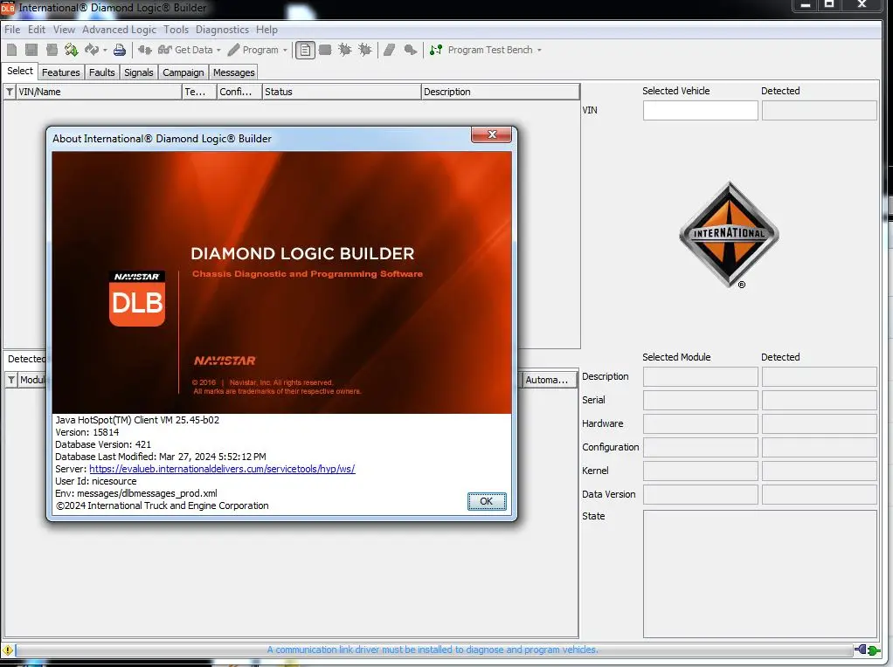The height and width of the screenshot is (667, 893).
Task: Expand the Program Test Bench dropdown
Action: pos(539,50)
